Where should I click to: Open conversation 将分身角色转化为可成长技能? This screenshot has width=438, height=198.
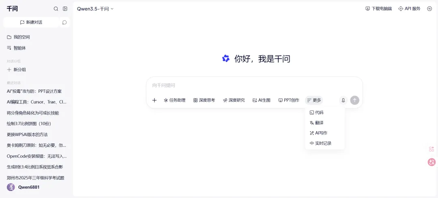coord(33,113)
